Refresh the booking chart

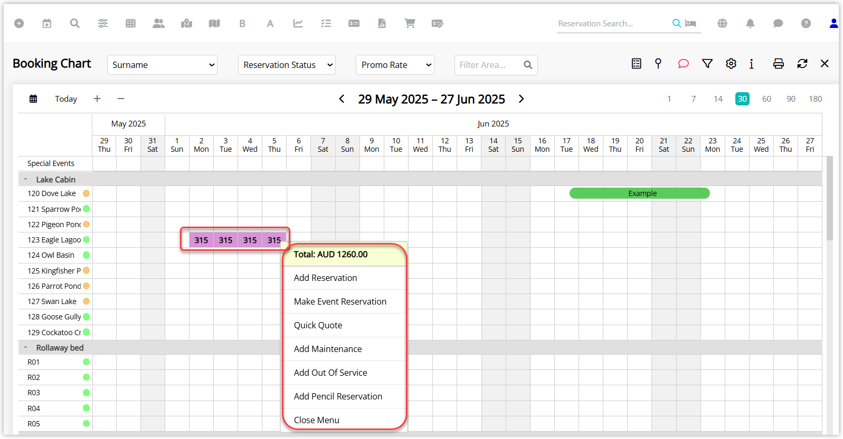802,64
